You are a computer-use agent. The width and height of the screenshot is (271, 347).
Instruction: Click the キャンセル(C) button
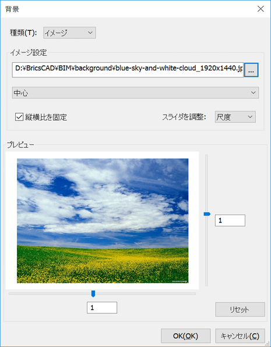[240, 336]
